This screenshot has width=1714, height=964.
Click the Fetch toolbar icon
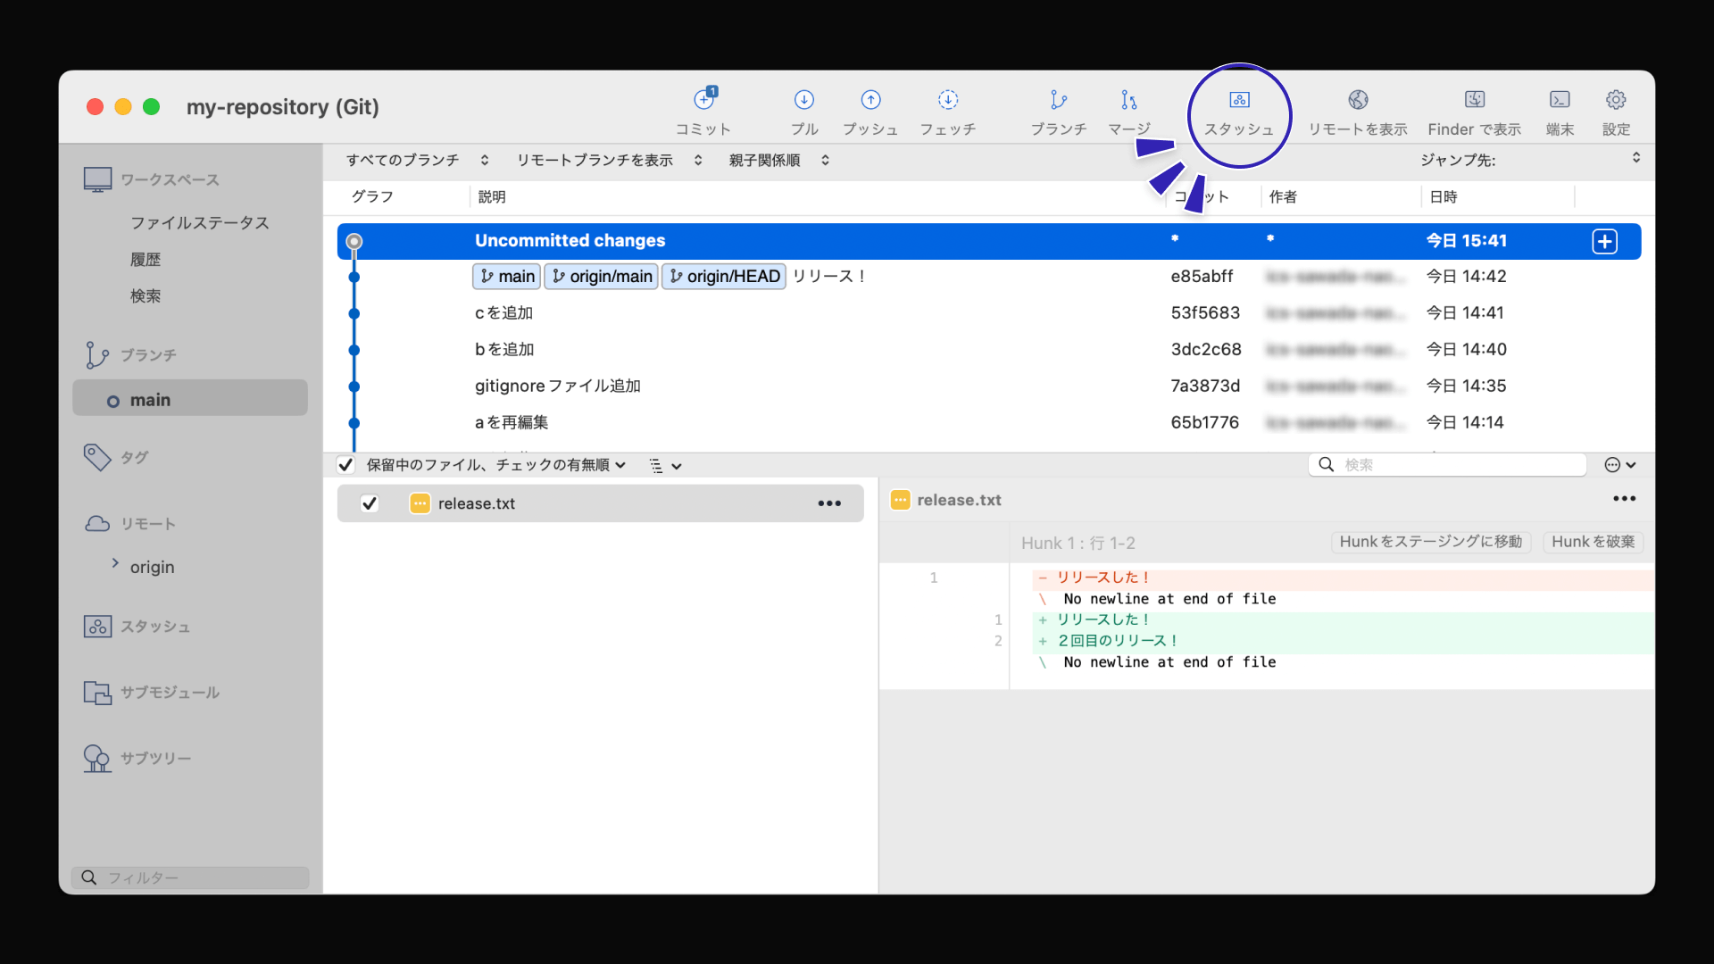pyautogui.click(x=948, y=99)
